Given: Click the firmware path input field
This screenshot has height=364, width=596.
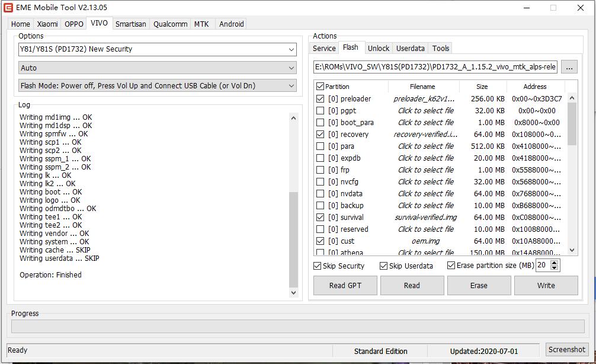Looking at the screenshot, I should click(x=435, y=67).
